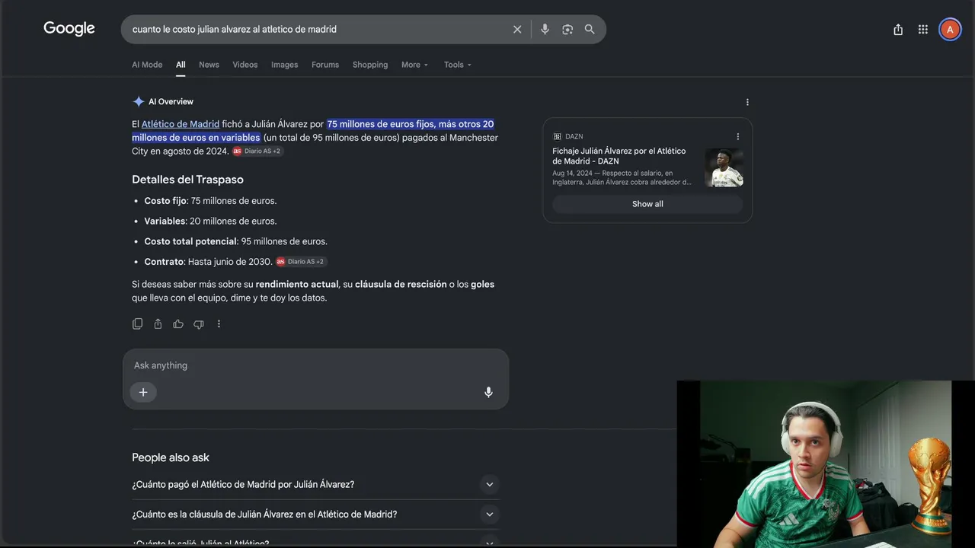This screenshot has width=975, height=548.
Task: Submit search with the magnifying glass icon
Action: point(590,30)
